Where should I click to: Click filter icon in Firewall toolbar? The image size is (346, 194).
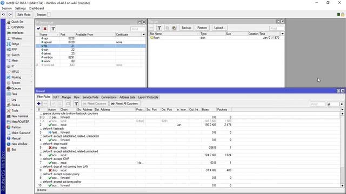point(76,103)
